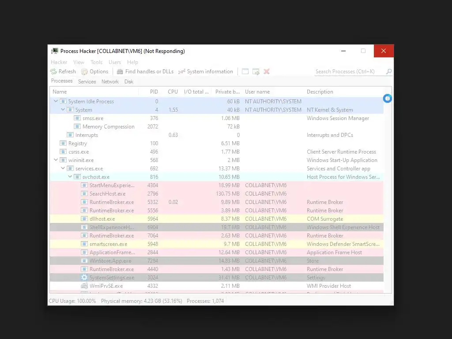
Task: Click the Client Server Runtime Process description
Action: [x=341, y=152]
